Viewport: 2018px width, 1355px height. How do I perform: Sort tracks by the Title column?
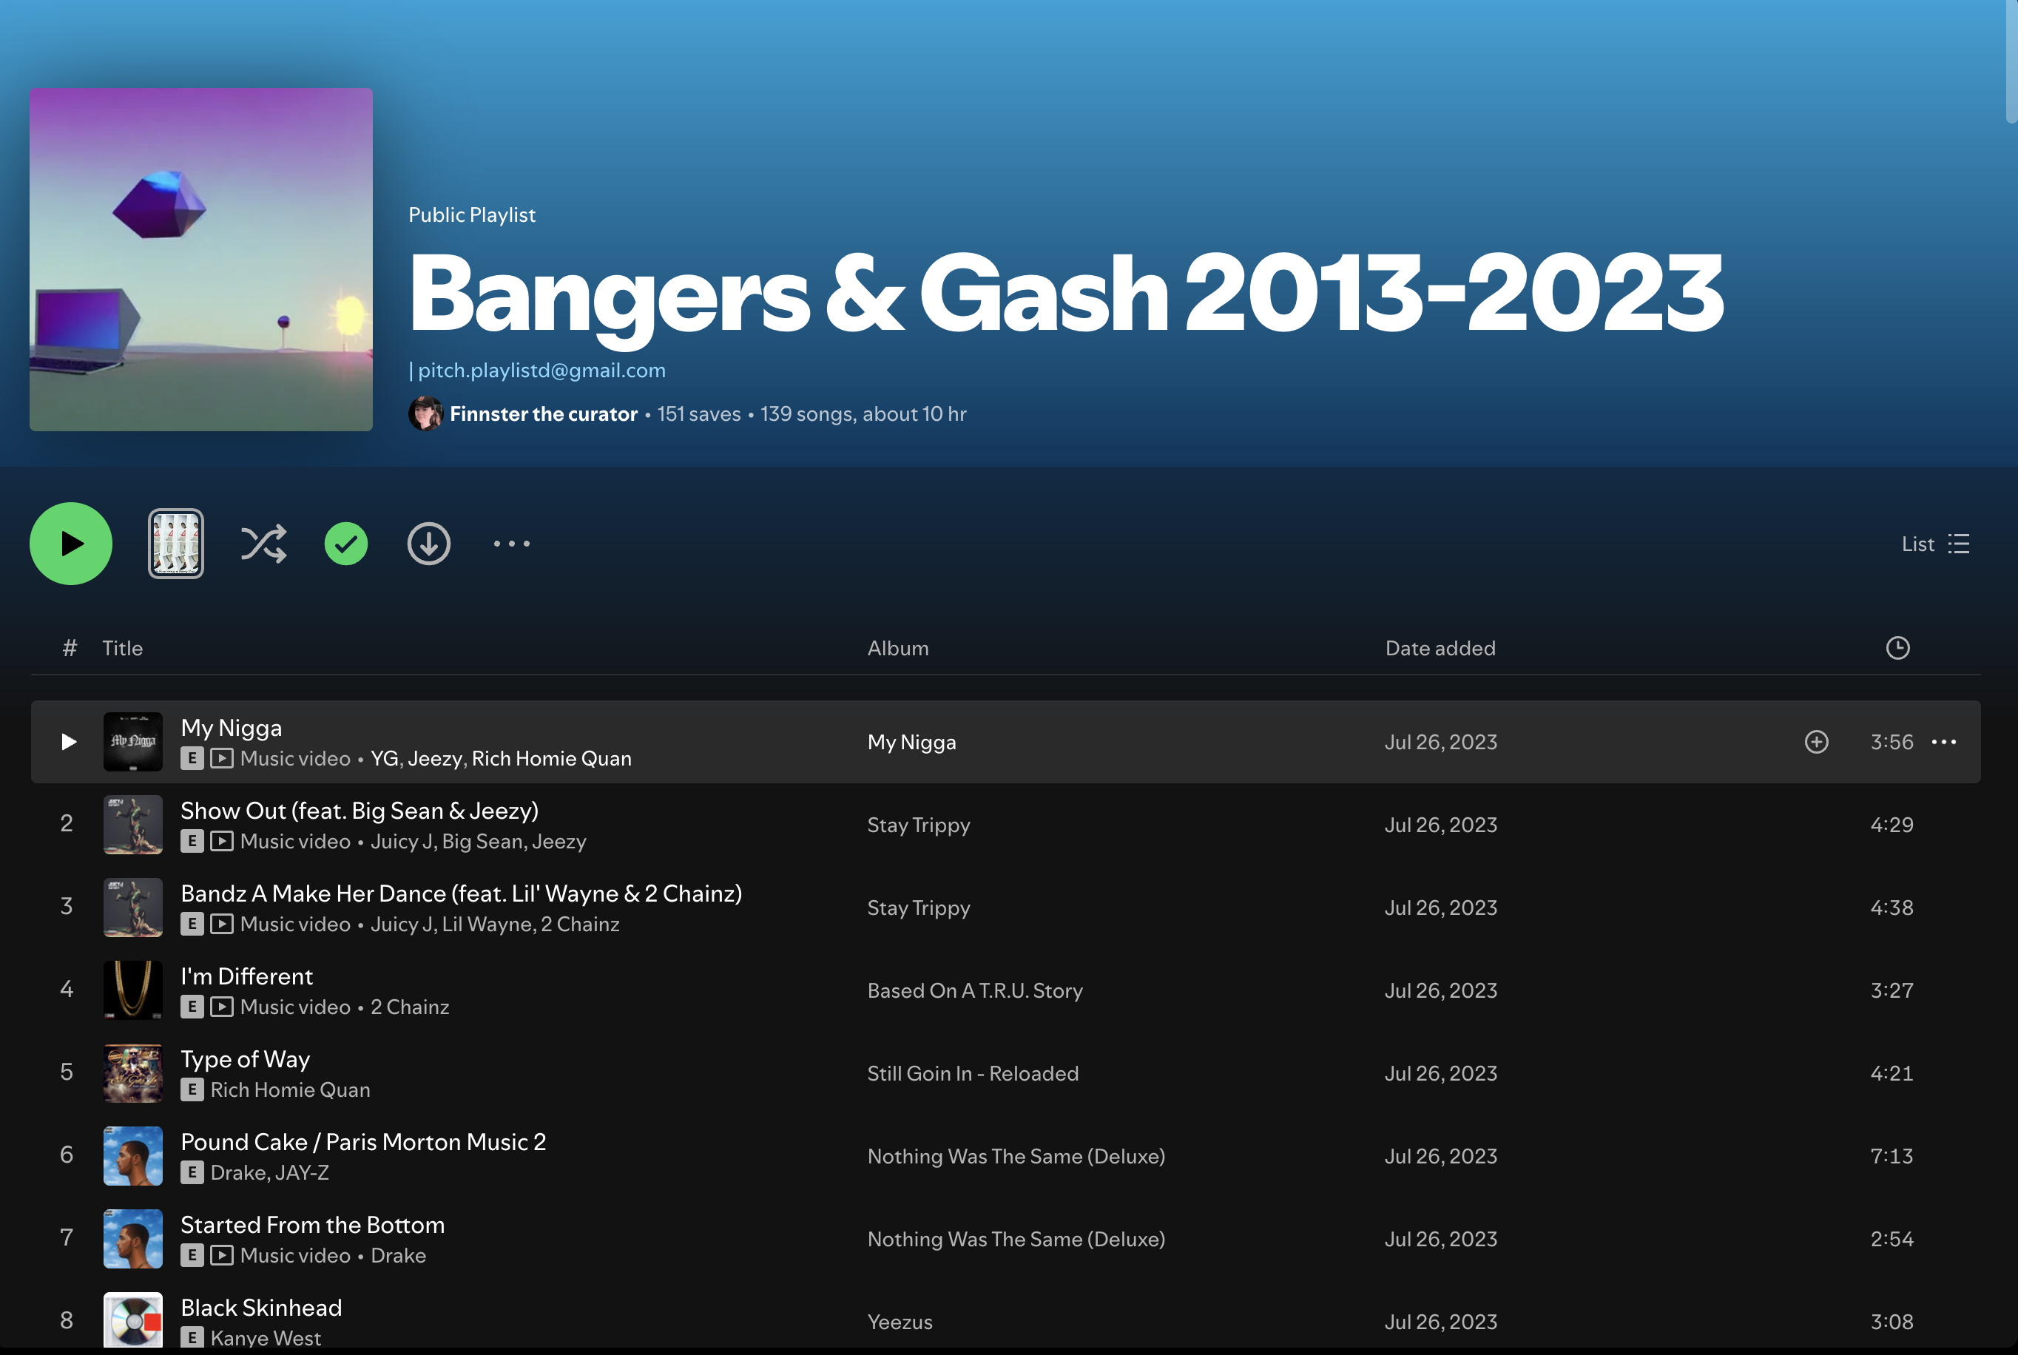click(x=122, y=648)
